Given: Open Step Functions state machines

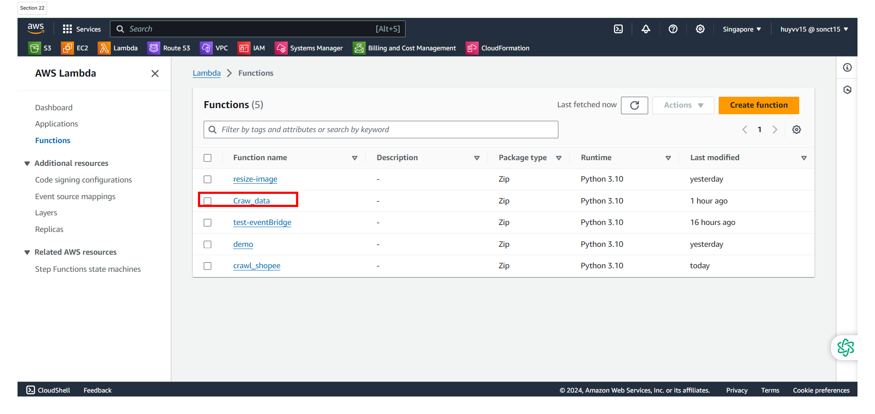Looking at the screenshot, I should [88, 269].
